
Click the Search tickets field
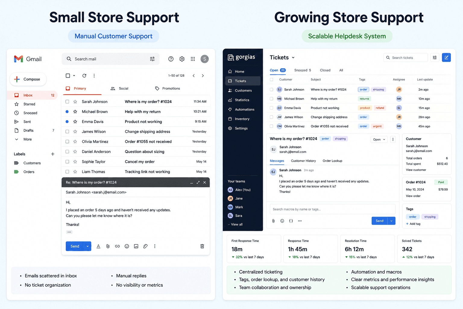point(406,58)
